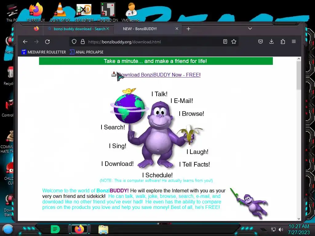Open the VM0Technic desktop shortcut
The height and width of the screenshot is (236, 315).
(132, 12)
